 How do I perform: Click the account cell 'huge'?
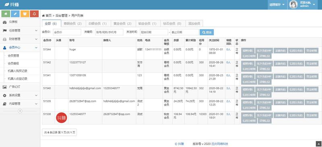[x=73, y=49]
